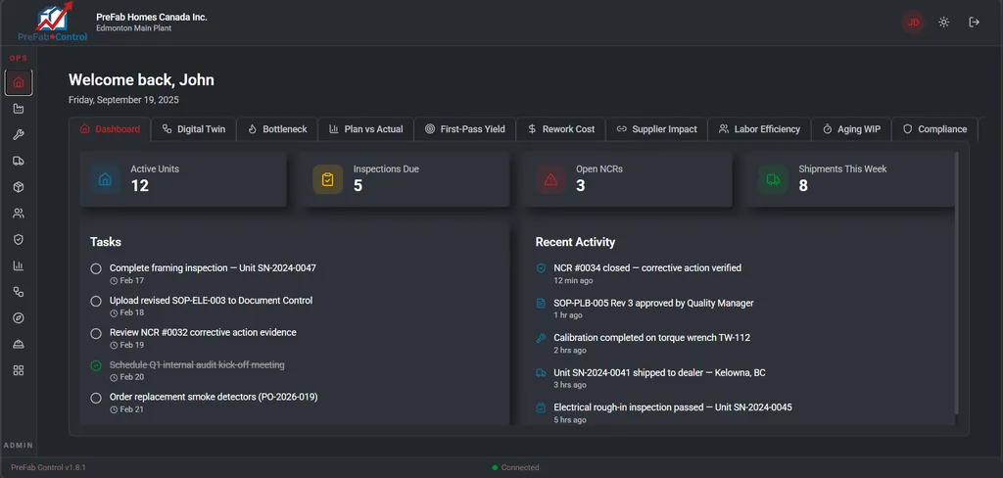
Task: Open the grid squares icon in sidebar
Action: pos(19,370)
